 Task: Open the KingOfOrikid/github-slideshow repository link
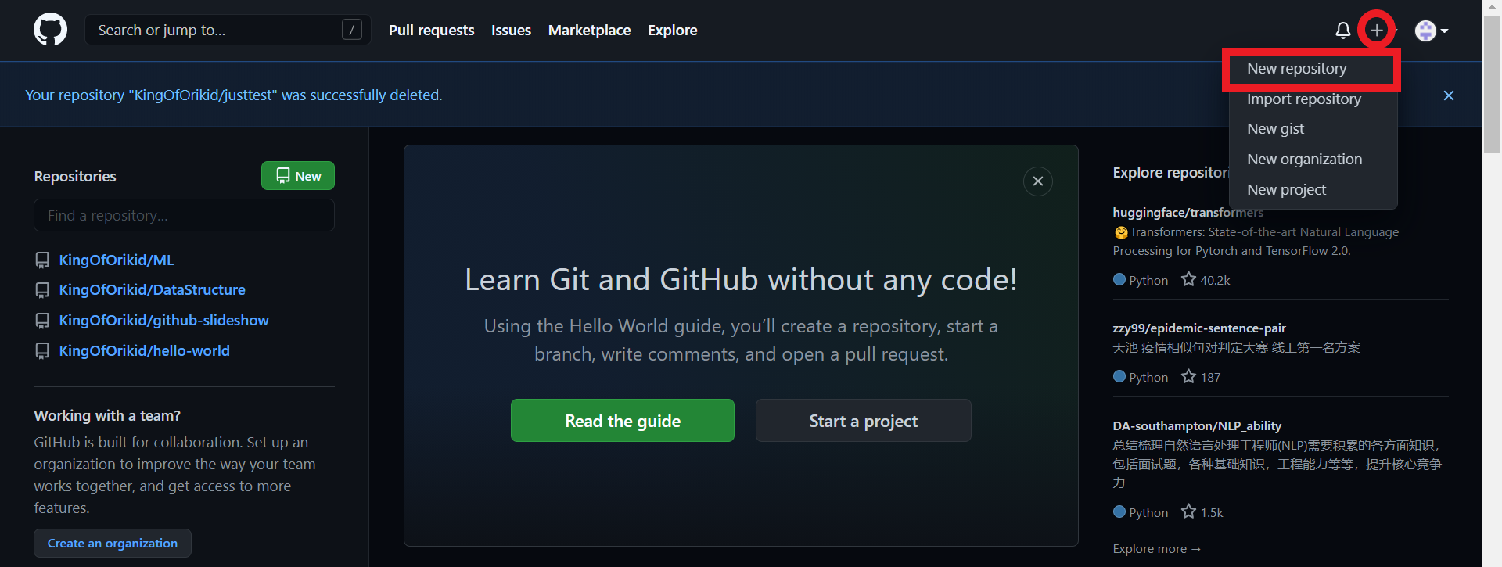[x=164, y=321]
